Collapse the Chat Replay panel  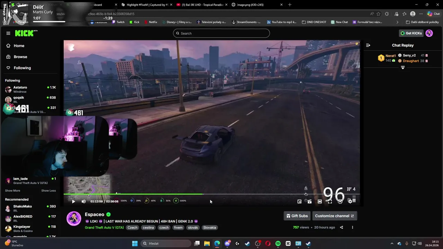368,45
